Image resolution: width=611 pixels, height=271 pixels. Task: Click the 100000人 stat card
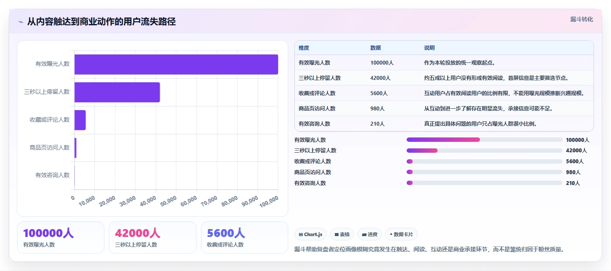61,237
